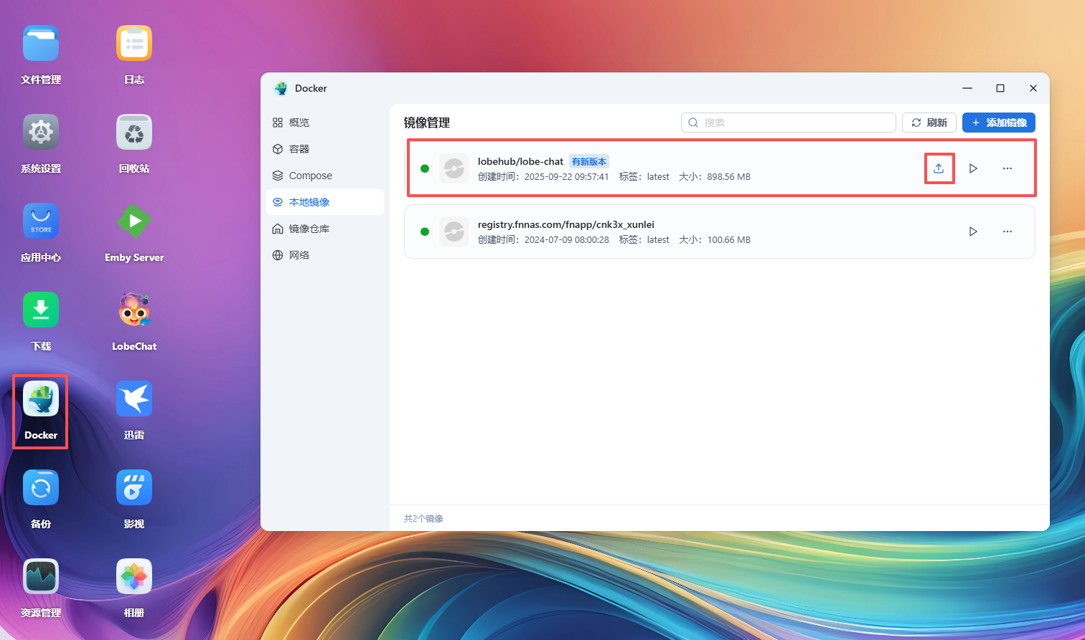
Task: Close the Docker window
Action: pyautogui.click(x=1033, y=88)
